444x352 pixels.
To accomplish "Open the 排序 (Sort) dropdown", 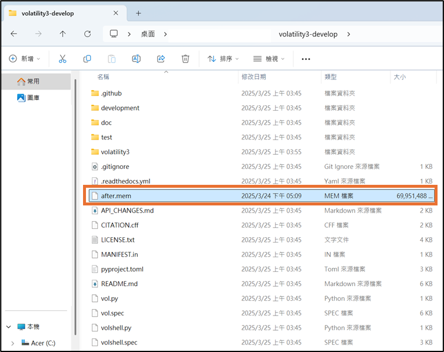I will [x=223, y=59].
